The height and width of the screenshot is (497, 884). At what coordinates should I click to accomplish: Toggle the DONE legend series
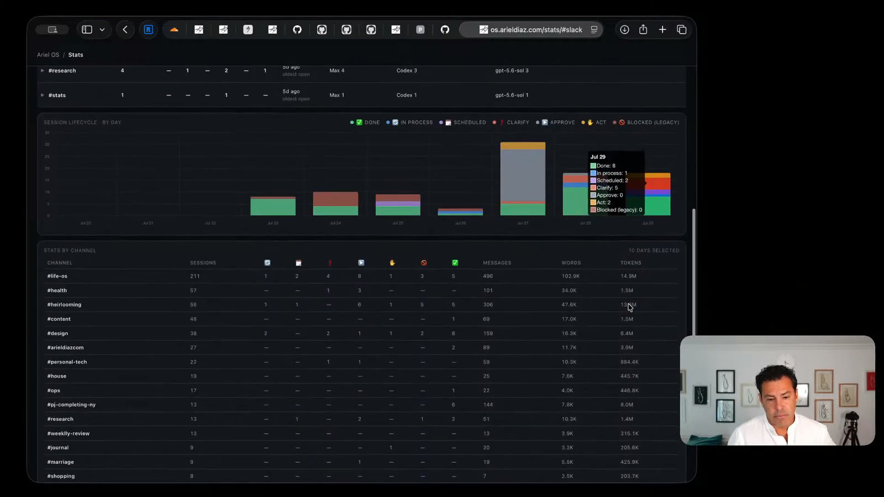(x=365, y=123)
